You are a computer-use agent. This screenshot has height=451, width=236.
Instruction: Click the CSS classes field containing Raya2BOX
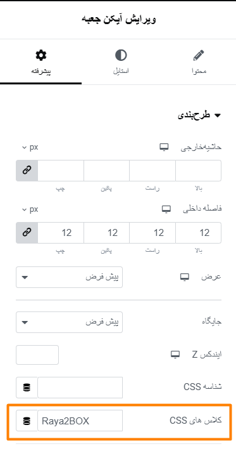80,421
